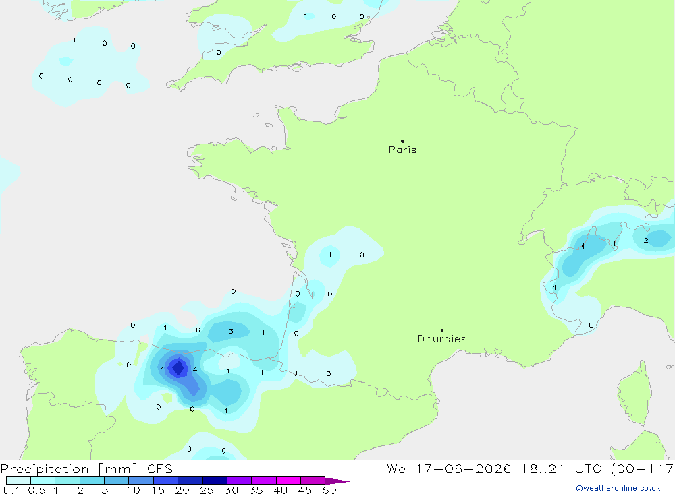Click the legend label '10'
Screen dimensions: 675x494
coord(134,490)
